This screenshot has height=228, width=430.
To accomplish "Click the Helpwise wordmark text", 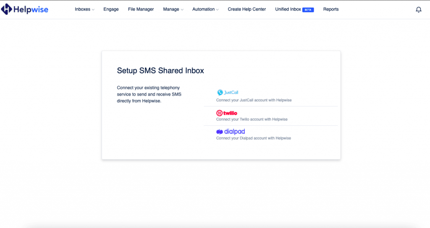I will pyautogui.click(x=31, y=9).
